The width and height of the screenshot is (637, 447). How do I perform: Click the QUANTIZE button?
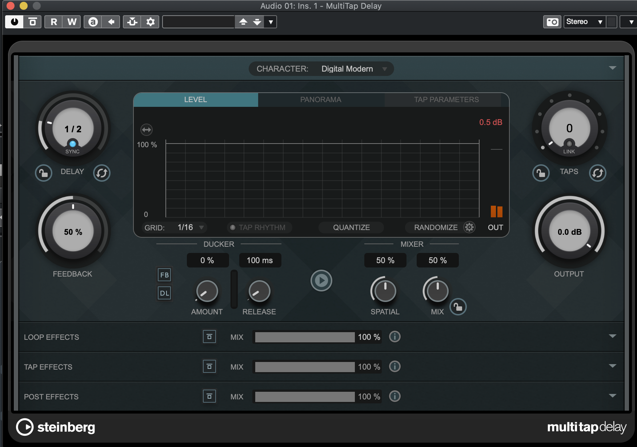351,227
